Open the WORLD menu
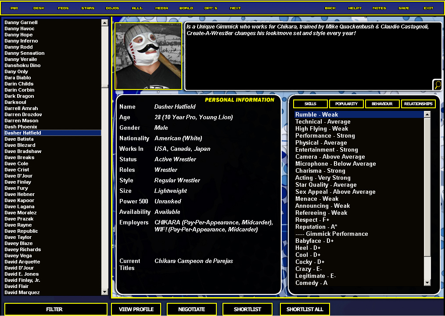Image resolution: width=445 pixels, height=316 pixels. pyautogui.click(x=186, y=8)
